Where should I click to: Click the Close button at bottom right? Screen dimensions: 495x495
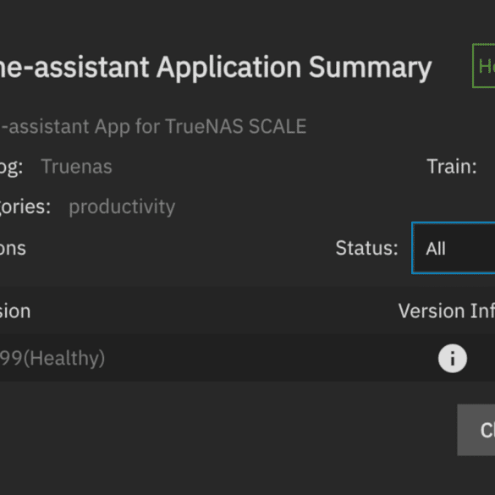point(476,430)
